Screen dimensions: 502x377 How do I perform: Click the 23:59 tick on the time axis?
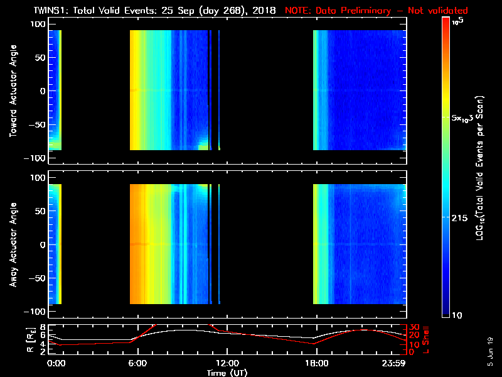pos(395,363)
